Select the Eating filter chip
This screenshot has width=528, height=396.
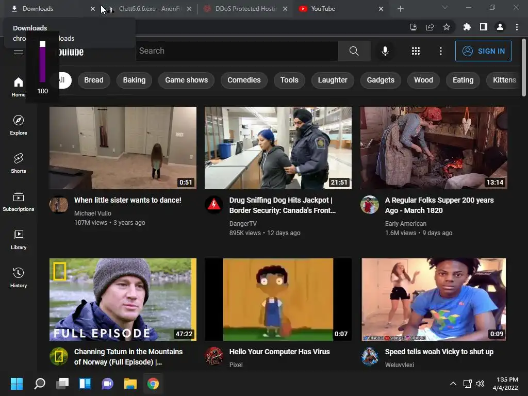(463, 80)
